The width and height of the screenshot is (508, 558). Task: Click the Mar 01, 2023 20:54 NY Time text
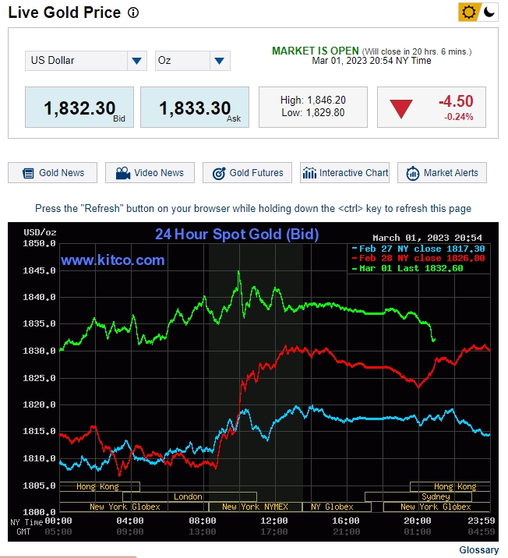point(372,61)
